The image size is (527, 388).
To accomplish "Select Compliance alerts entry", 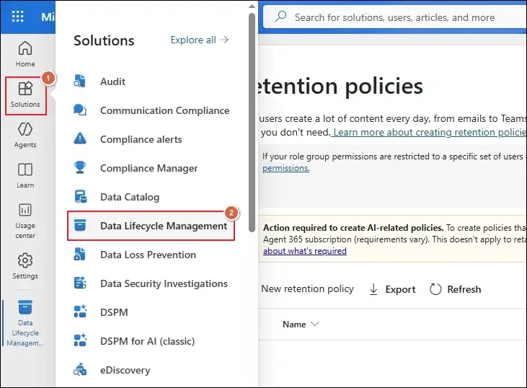I will click(141, 139).
